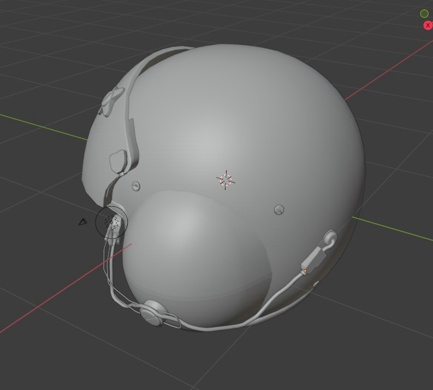Click the green Y axis gizmo circle
This screenshot has height=390, width=433.
point(424,14)
